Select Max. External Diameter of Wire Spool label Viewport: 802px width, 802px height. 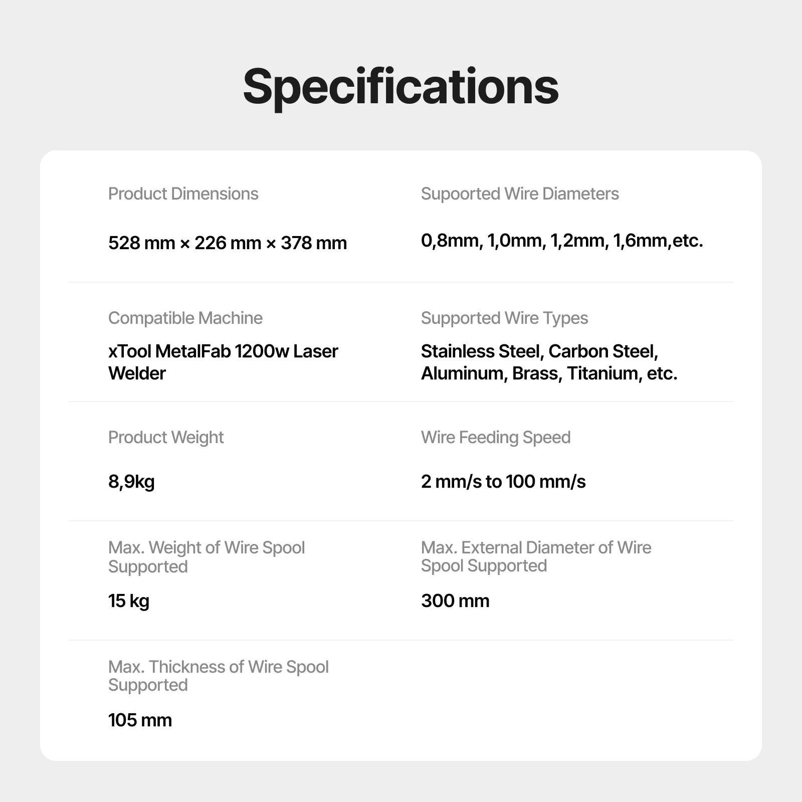click(x=536, y=557)
